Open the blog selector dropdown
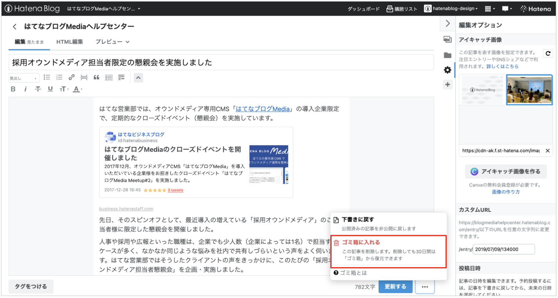 click(104, 9)
